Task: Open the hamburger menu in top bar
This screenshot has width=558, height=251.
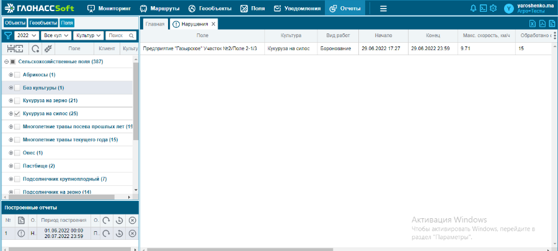Action: [x=383, y=9]
